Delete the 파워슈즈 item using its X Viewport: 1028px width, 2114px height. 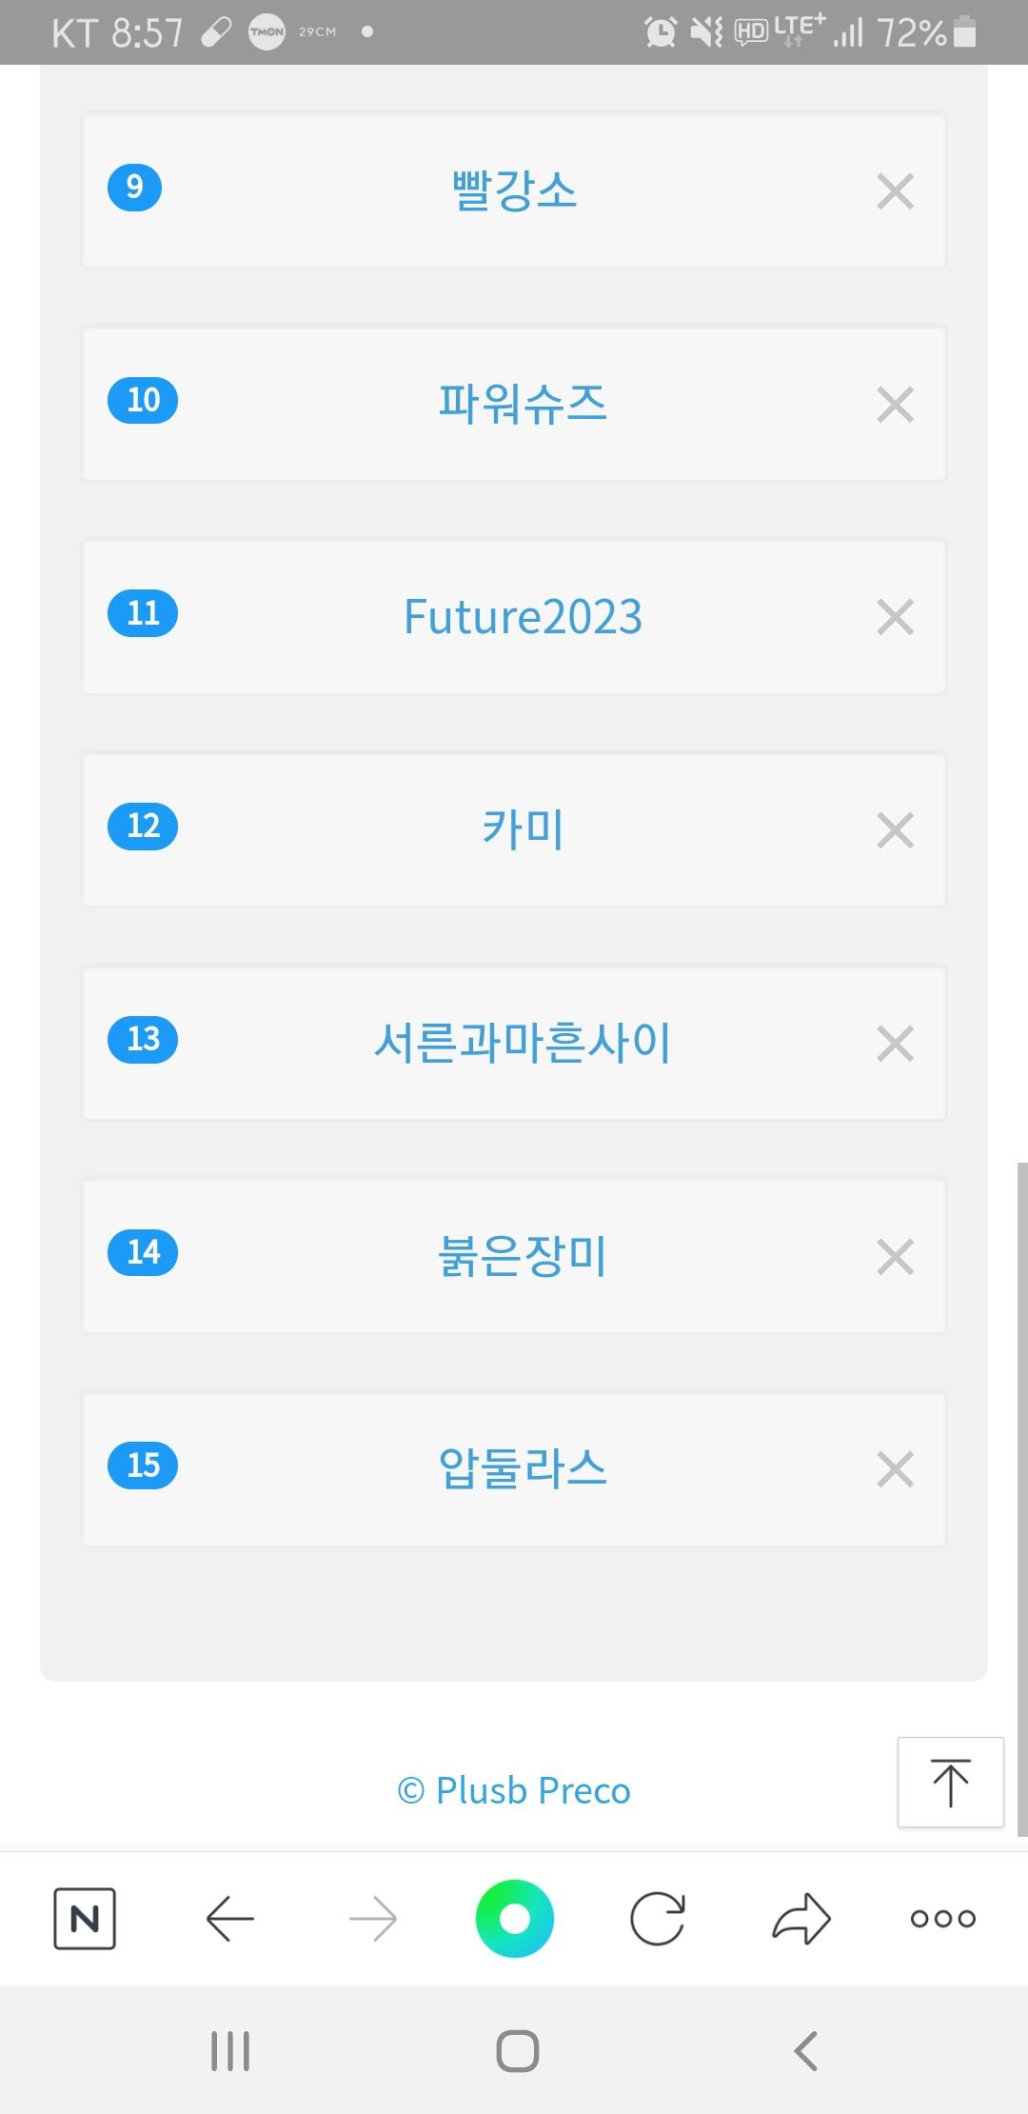895,405
